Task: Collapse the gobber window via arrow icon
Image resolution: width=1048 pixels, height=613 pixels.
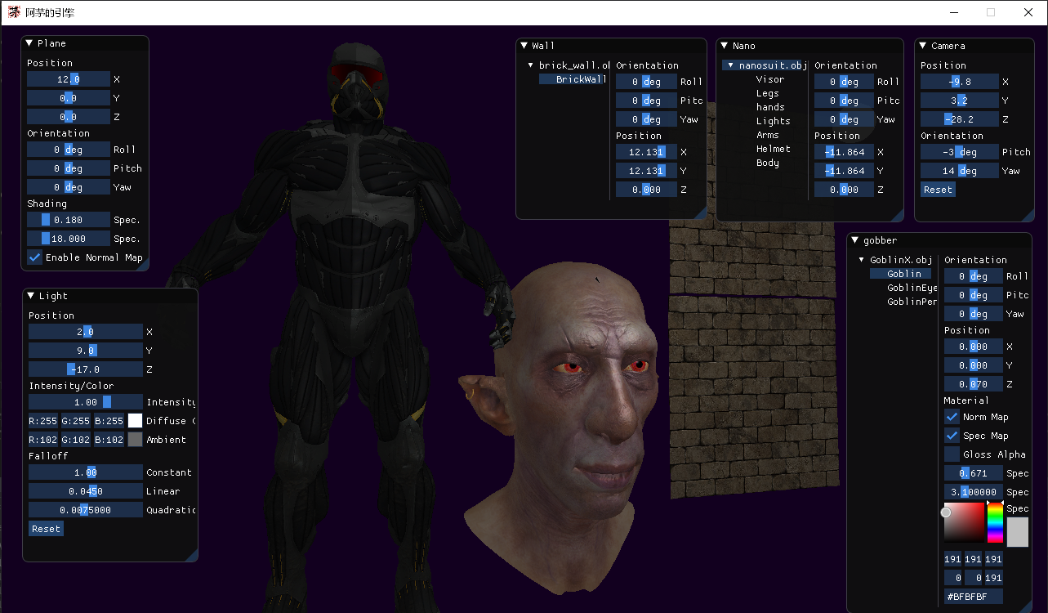Action: pyautogui.click(x=855, y=240)
